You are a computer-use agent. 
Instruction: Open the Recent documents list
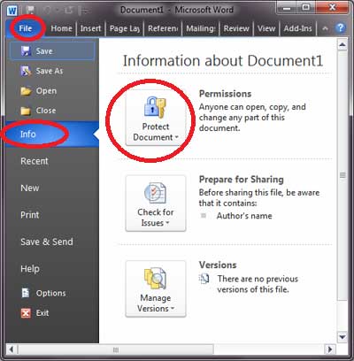[35, 161]
